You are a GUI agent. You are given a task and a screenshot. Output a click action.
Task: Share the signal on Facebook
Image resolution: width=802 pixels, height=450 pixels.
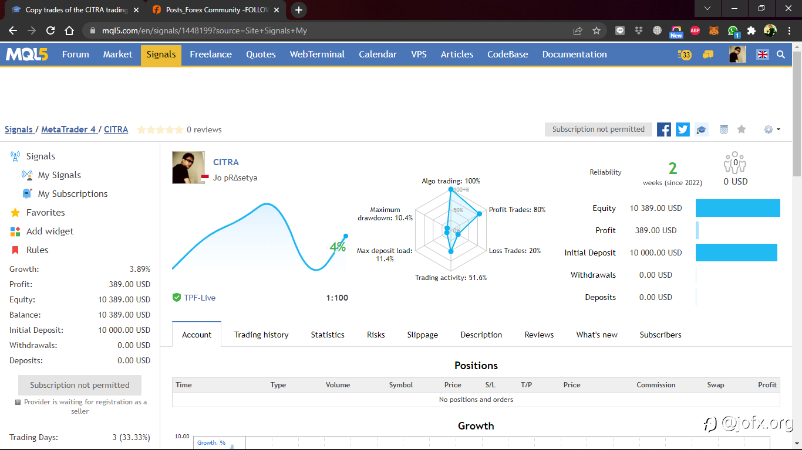[664, 129]
